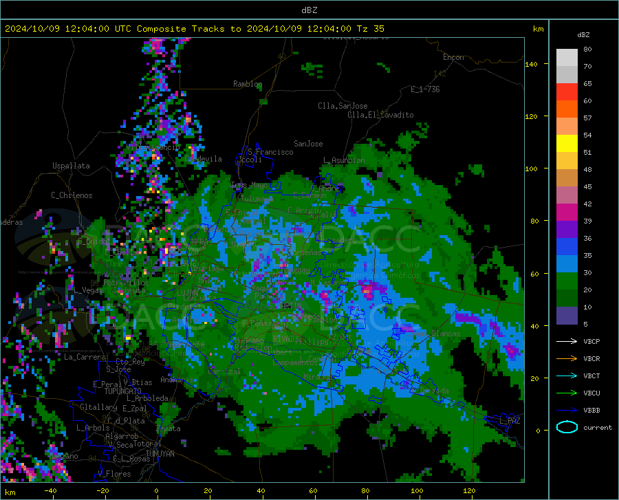Click the 'L_Asuncion' map label
This screenshot has width=619, height=500.
point(344,160)
